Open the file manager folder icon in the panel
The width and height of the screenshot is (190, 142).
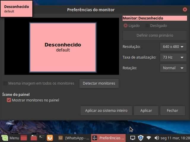coord(34,138)
